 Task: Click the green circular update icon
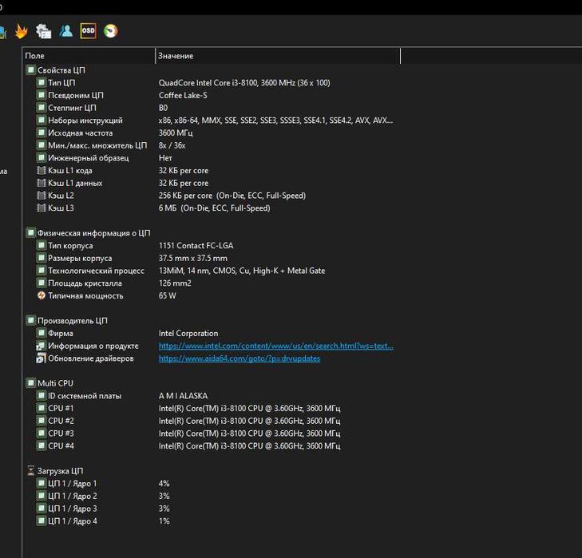pos(111,31)
